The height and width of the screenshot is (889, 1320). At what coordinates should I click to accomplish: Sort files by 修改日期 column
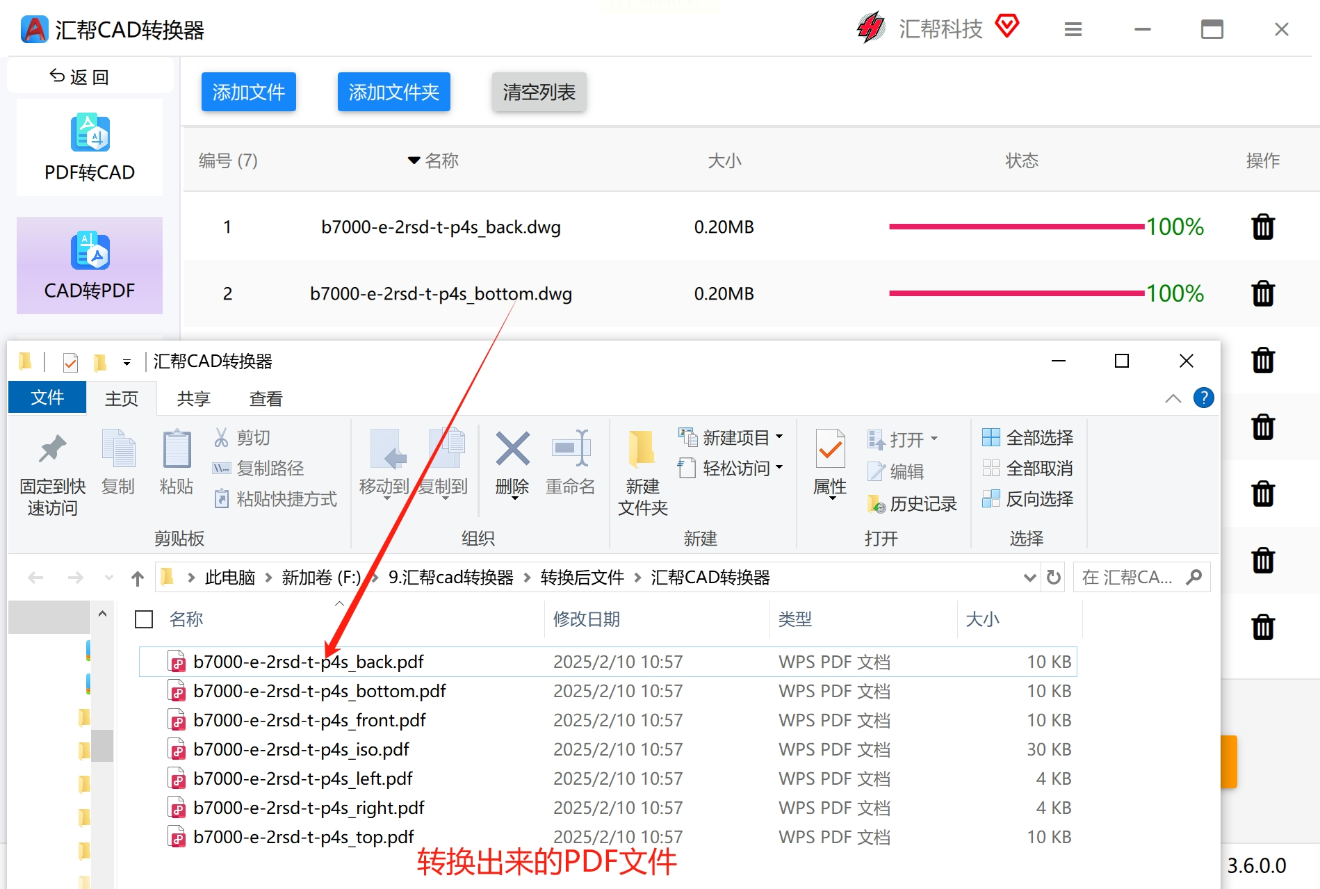(x=587, y=619)
